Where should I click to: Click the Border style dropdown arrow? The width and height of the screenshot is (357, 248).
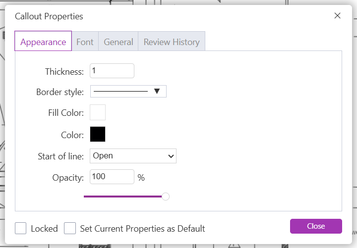pyautogui.click(x=157, y=92)
